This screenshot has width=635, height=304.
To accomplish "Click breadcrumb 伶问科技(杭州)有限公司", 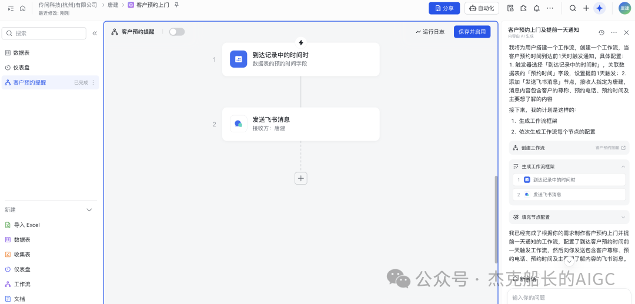I will (x=68, y=5).
